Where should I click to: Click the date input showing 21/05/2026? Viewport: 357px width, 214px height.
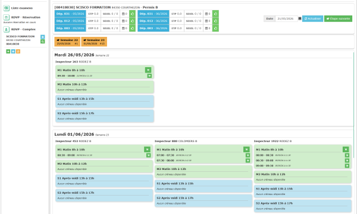coord(286,18)
